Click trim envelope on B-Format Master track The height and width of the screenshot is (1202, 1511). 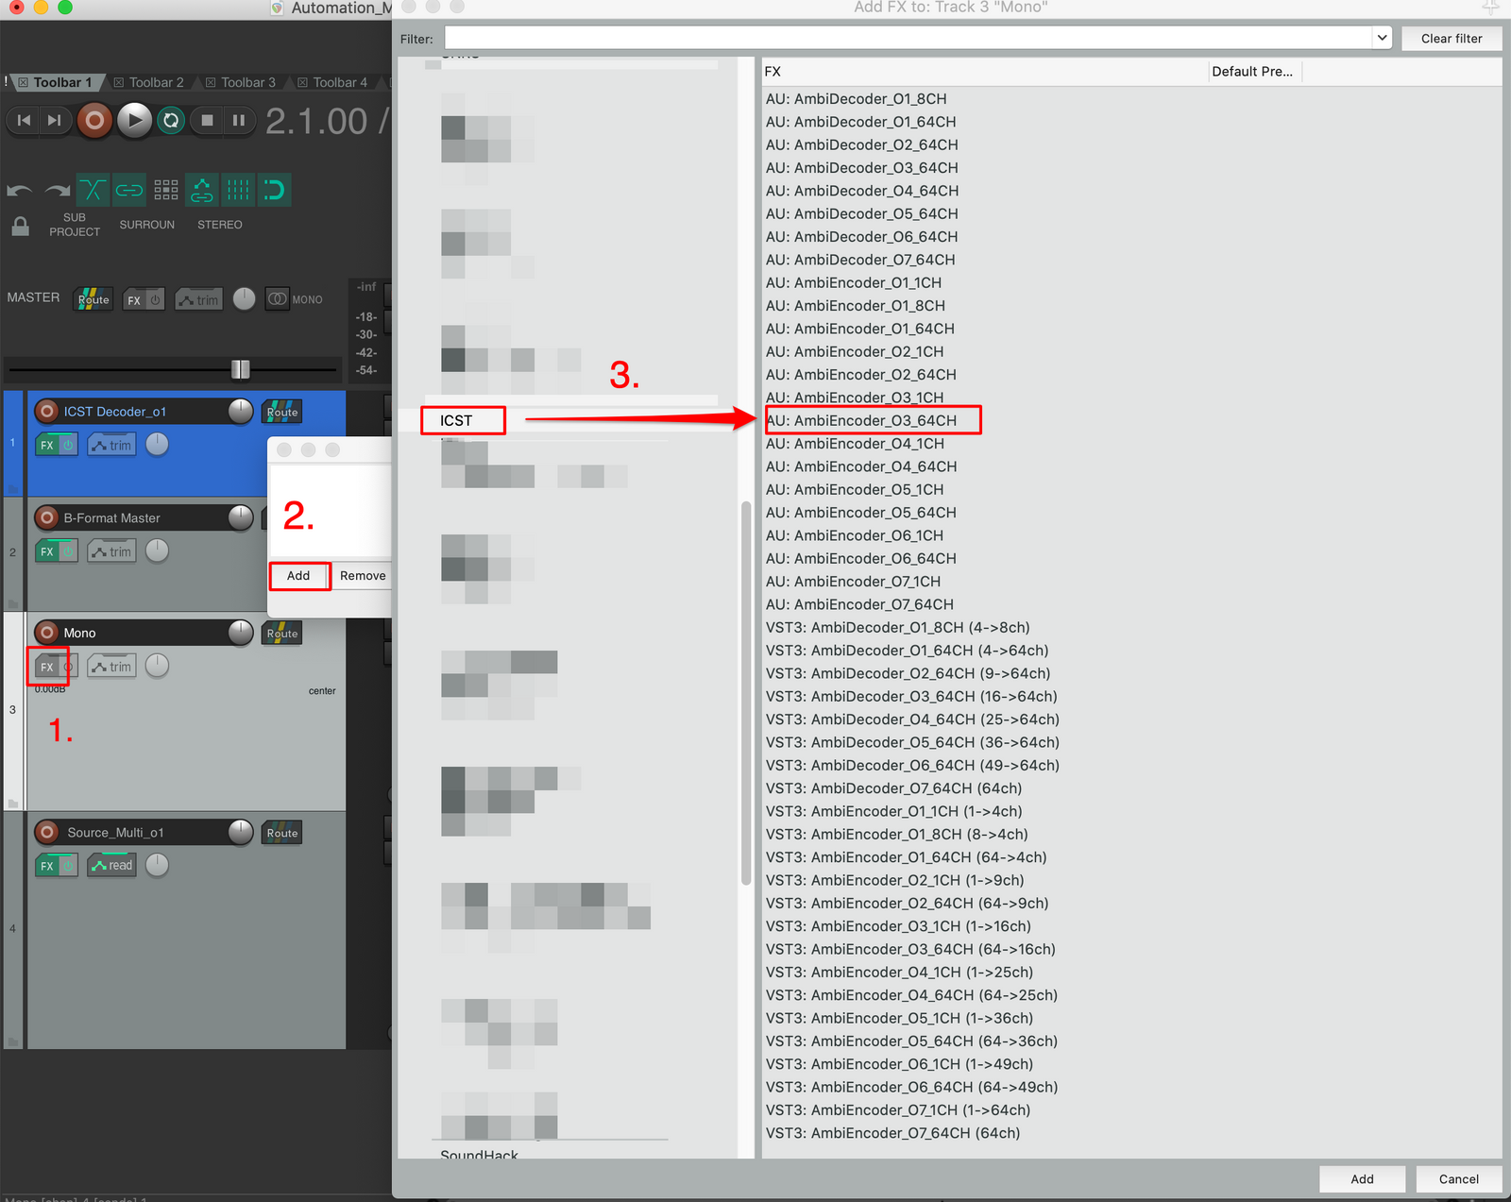111,551
